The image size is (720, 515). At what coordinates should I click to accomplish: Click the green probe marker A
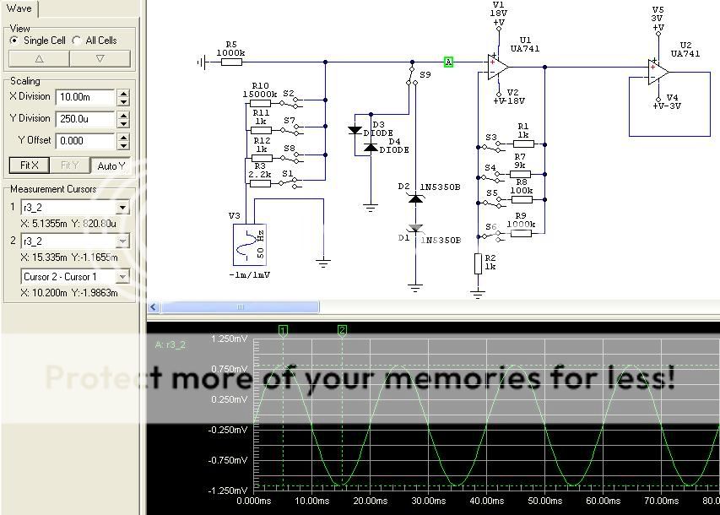point(448,62)
